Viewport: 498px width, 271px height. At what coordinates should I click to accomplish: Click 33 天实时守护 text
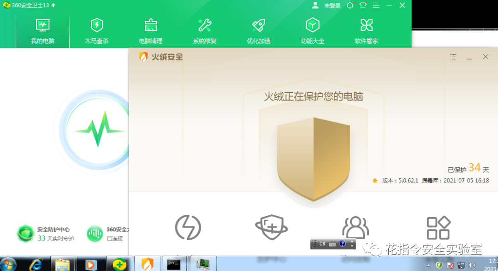(56, 238)
